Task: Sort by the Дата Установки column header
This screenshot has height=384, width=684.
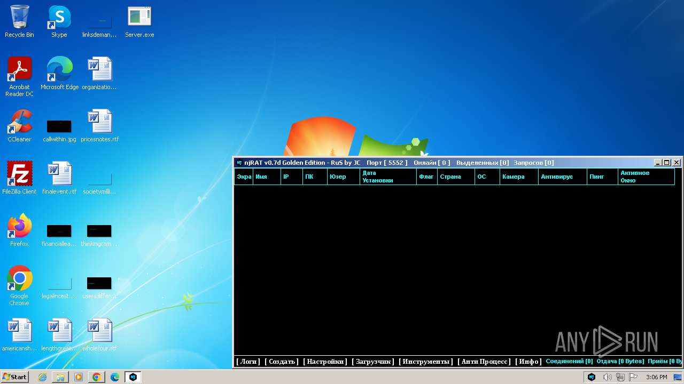Action: click(x=388, y=177)
